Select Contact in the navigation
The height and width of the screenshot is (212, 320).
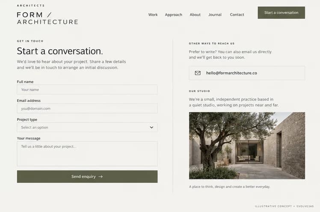coord(237,15)
